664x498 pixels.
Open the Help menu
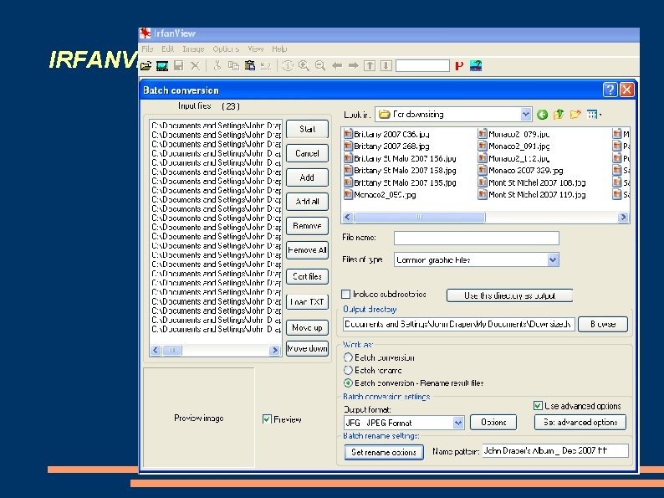[x=279, y=49]
